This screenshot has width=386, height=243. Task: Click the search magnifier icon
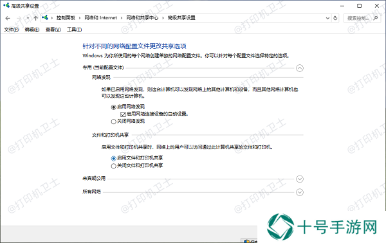click(x=376, y=18)
